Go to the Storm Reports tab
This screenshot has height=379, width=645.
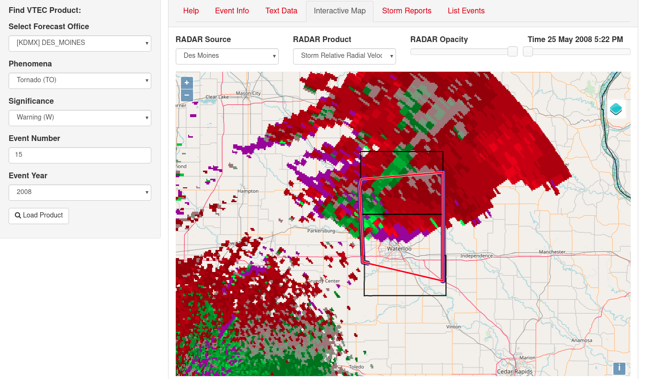pos(407,11)
